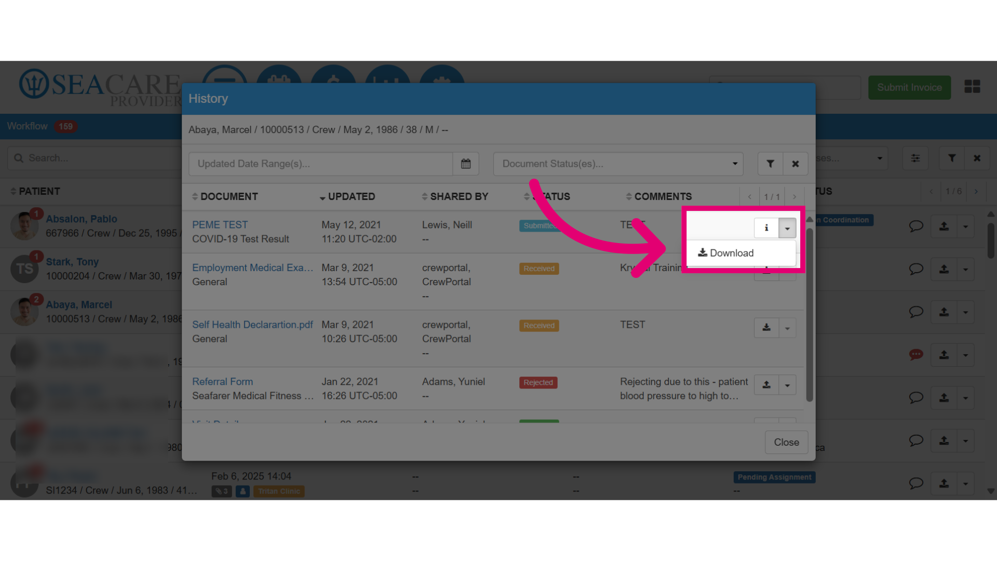Sort by COMMENTS column header

[658, 196]
